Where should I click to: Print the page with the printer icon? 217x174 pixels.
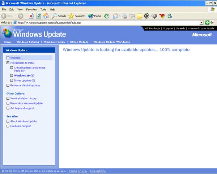124,16
